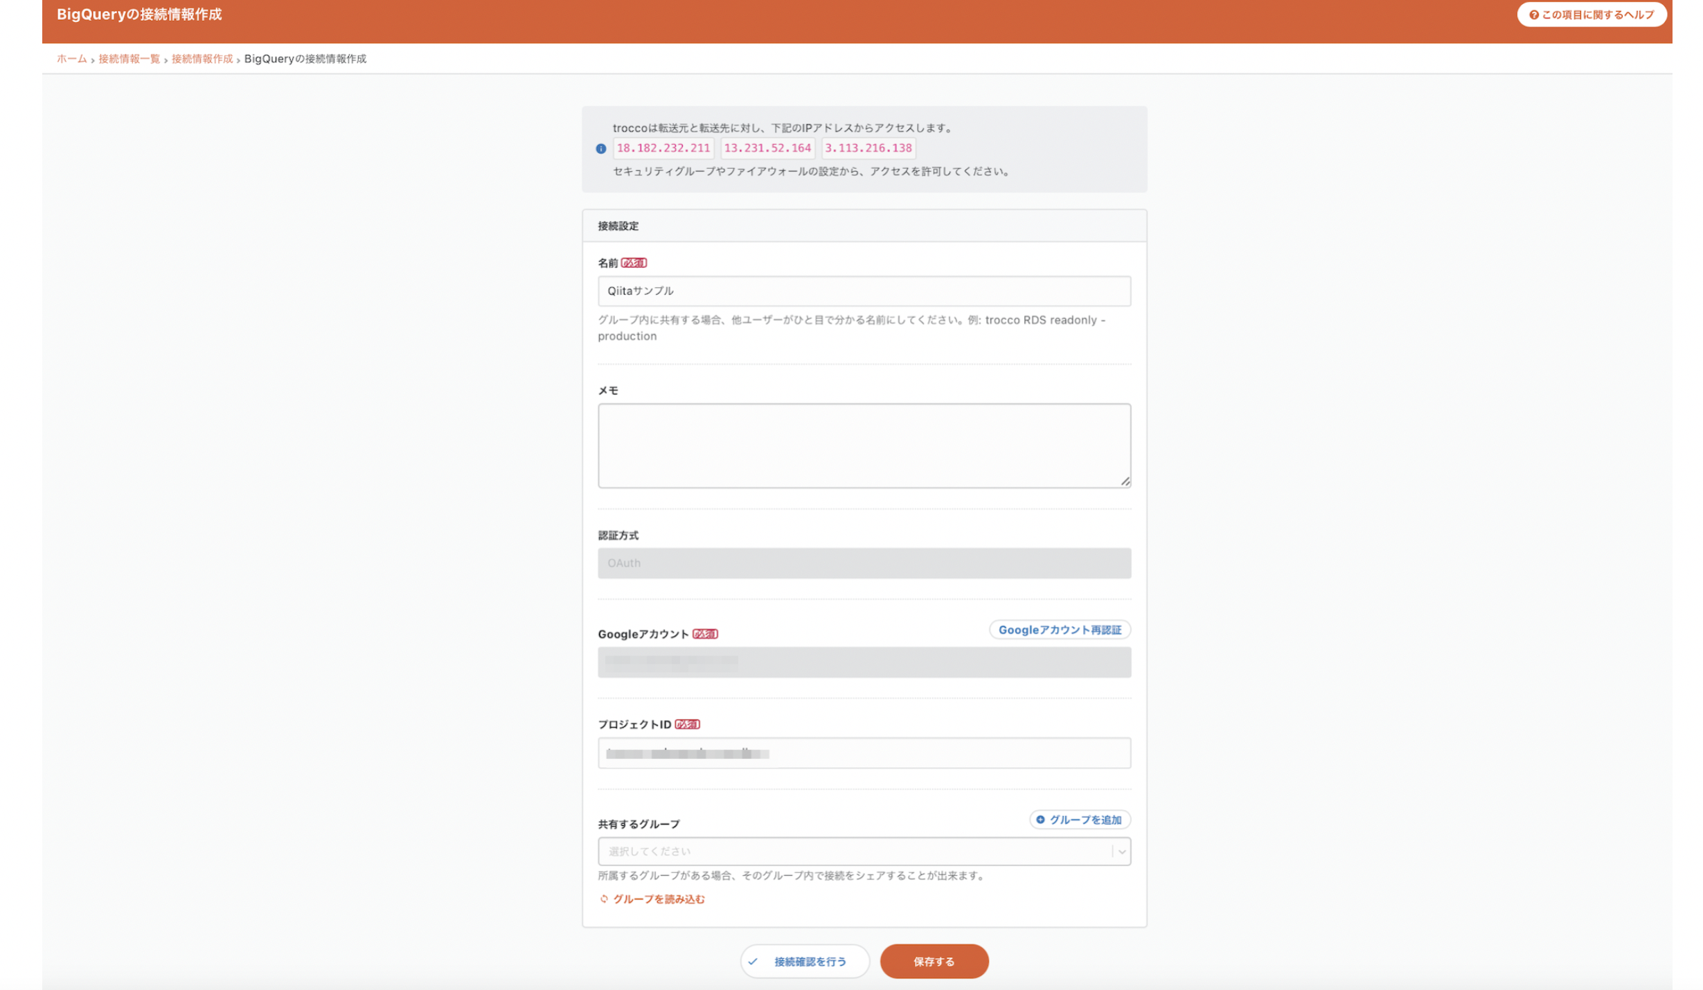Screen dimensions: 1703x990
Task: Select IP address 13.231.52.164
Action: (x=767, y=148)
